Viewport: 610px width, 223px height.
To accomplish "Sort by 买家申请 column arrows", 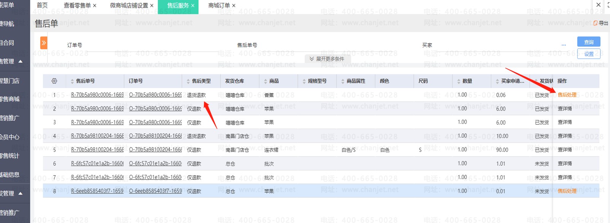I will tap(497, 81).
